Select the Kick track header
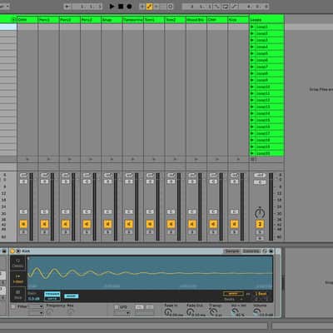 coord(238,20)
